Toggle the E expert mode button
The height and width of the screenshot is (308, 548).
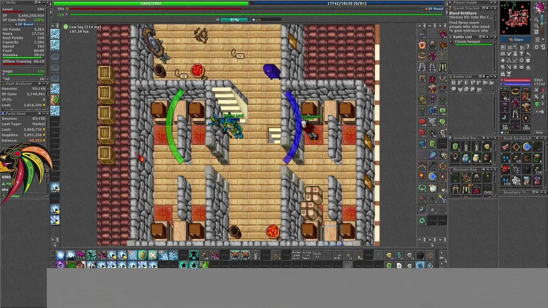click(543, 104)
